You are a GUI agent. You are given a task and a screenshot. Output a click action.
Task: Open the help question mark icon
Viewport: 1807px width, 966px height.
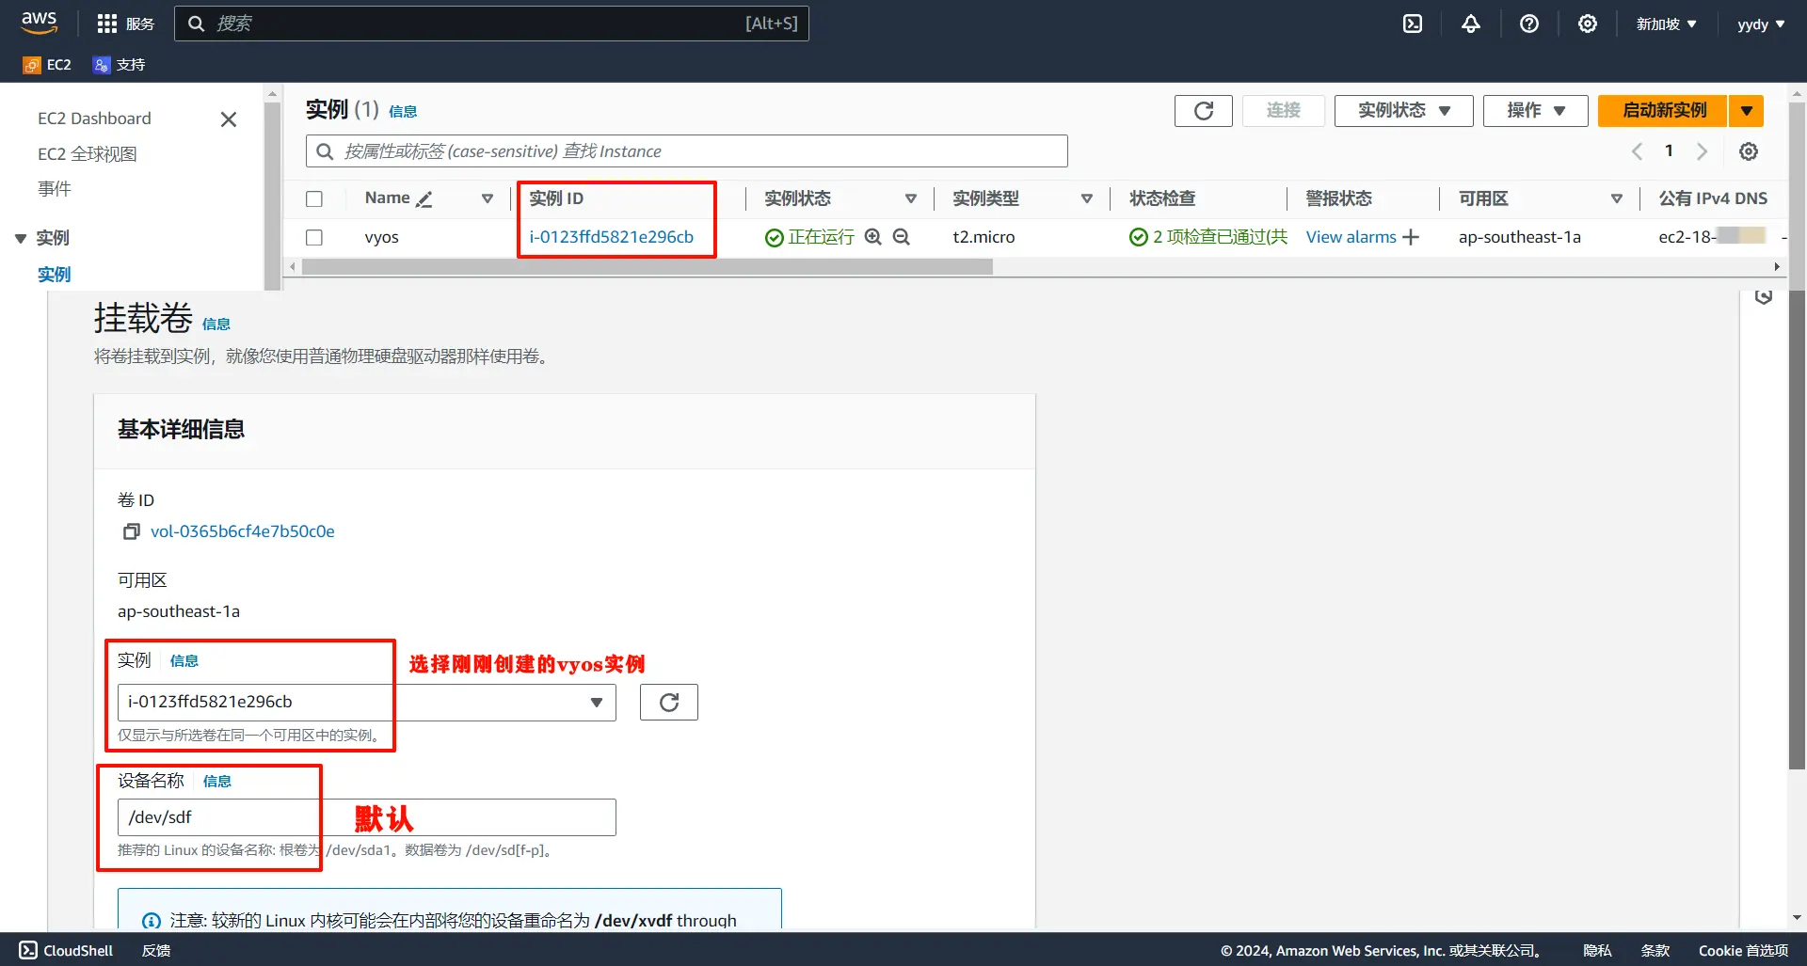tap(1529, 24)
